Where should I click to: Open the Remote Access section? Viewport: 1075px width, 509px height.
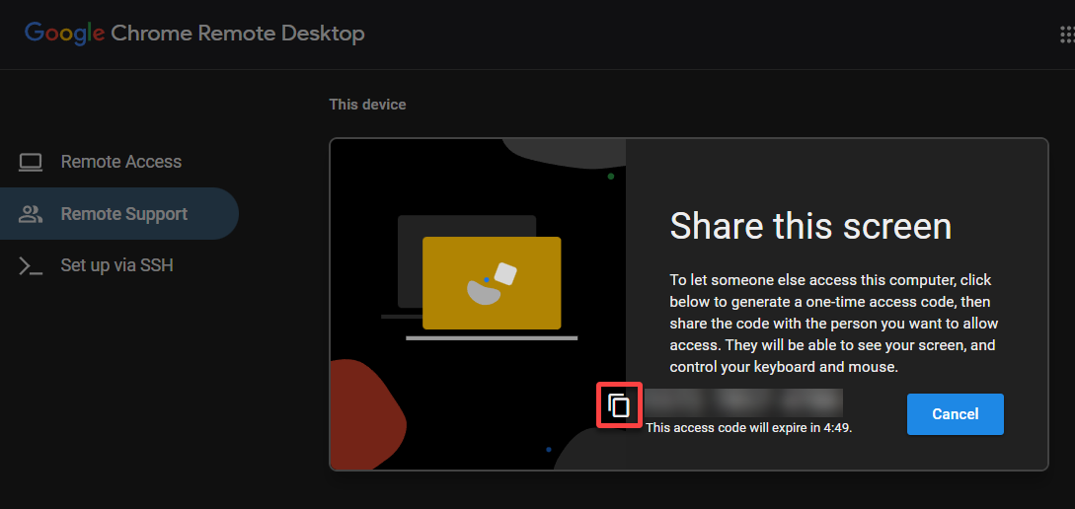(x=119, y=163)
